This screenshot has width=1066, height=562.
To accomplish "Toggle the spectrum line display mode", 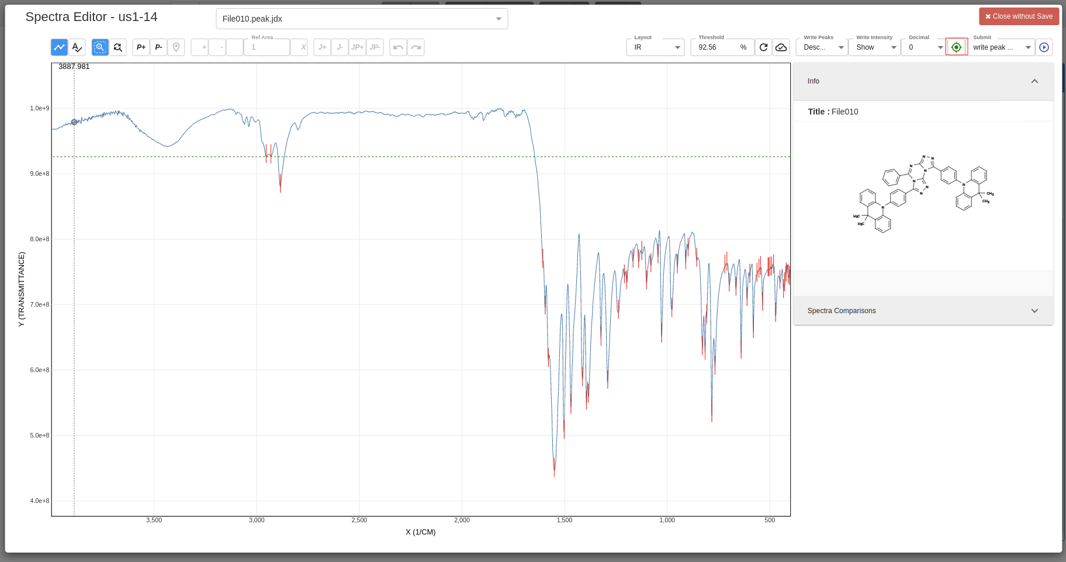I will pyautogui.click(x=59, y=47).
